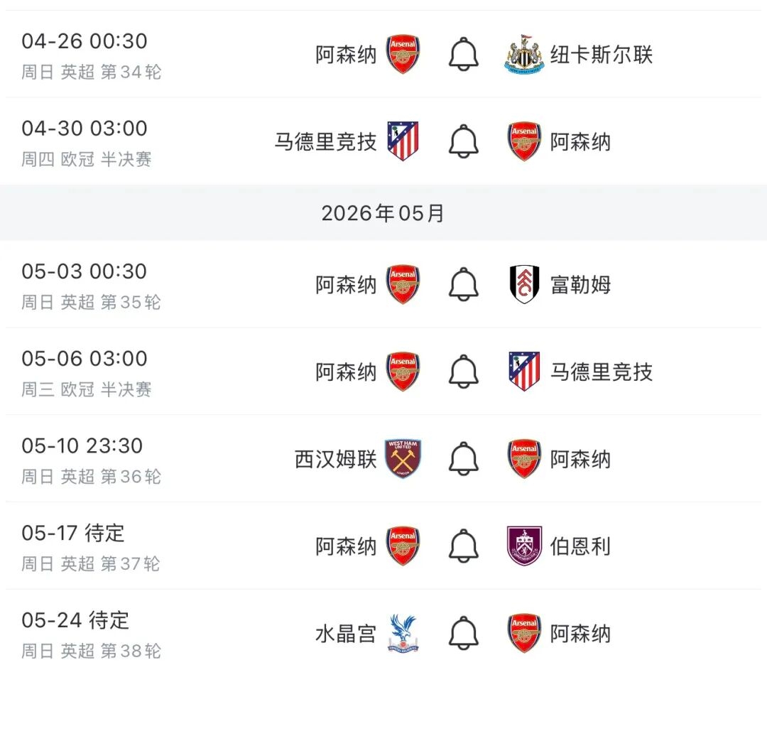Viewport: 767px width, 736px height.
Task: Toggle bell for Crystal Palace vs Arsenal
Action: (x=464, y=633)
